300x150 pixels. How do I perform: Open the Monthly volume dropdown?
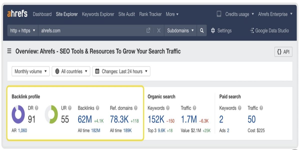click(30, 71)
